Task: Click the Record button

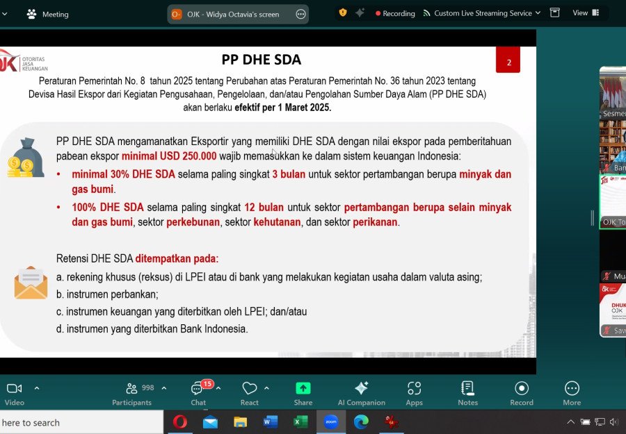Action: coord(522,393)
